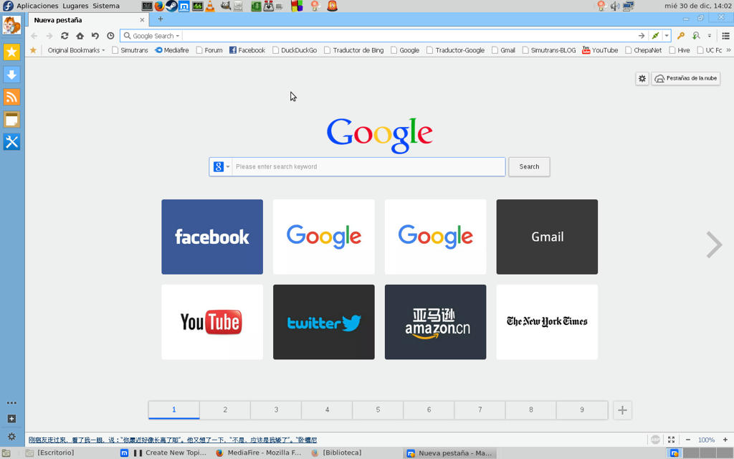Open the Sistema menu

106,6
